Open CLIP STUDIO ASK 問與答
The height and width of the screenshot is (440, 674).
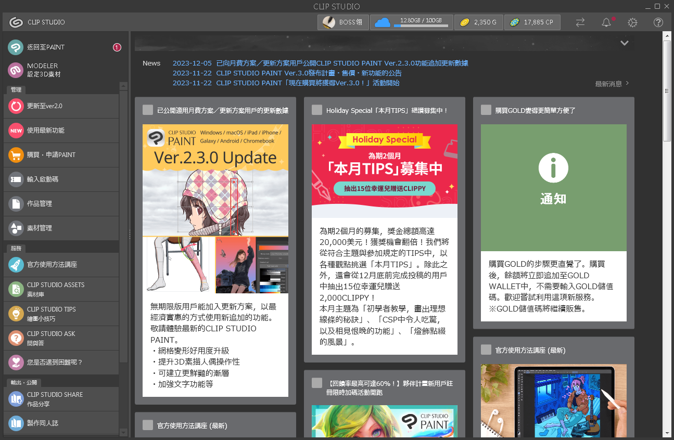pyautogui.click(x=61, y=338)
